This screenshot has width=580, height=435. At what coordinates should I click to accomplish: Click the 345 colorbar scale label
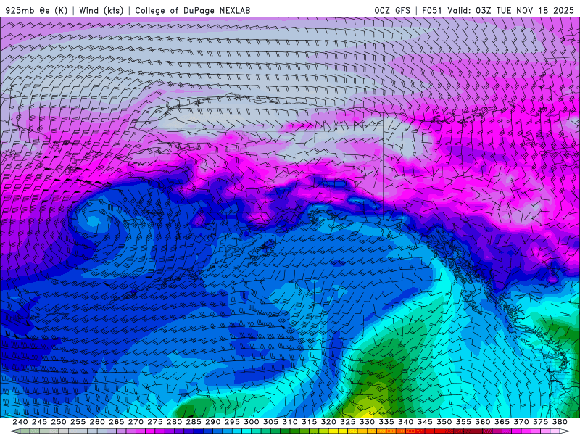pyautogui.click(x=425, y=422)
